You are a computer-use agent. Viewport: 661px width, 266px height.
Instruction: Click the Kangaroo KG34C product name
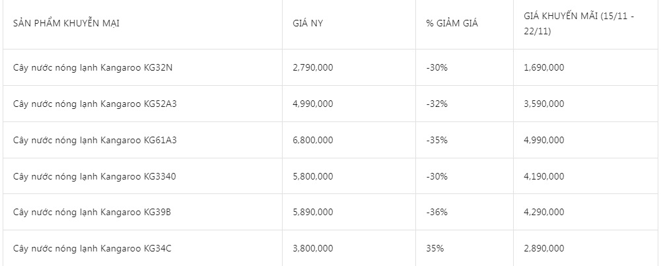[92, 248]
